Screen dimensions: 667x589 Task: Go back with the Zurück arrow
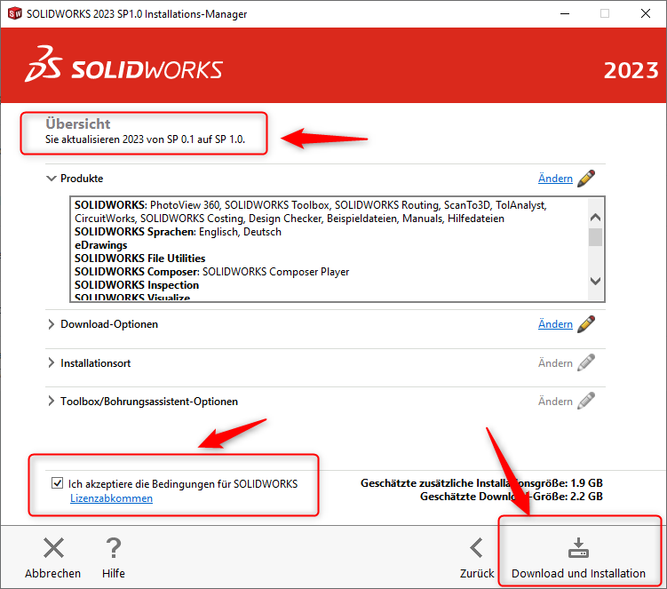[x=476, y=548]
